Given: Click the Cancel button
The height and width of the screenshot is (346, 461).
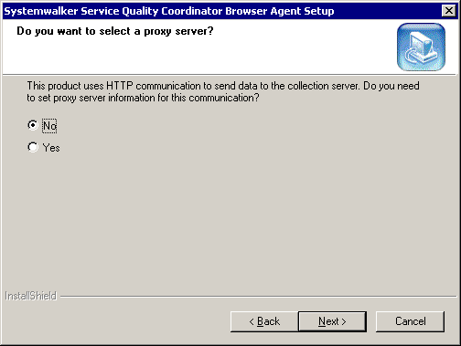Looking at the screenshot, I should 410,321.
